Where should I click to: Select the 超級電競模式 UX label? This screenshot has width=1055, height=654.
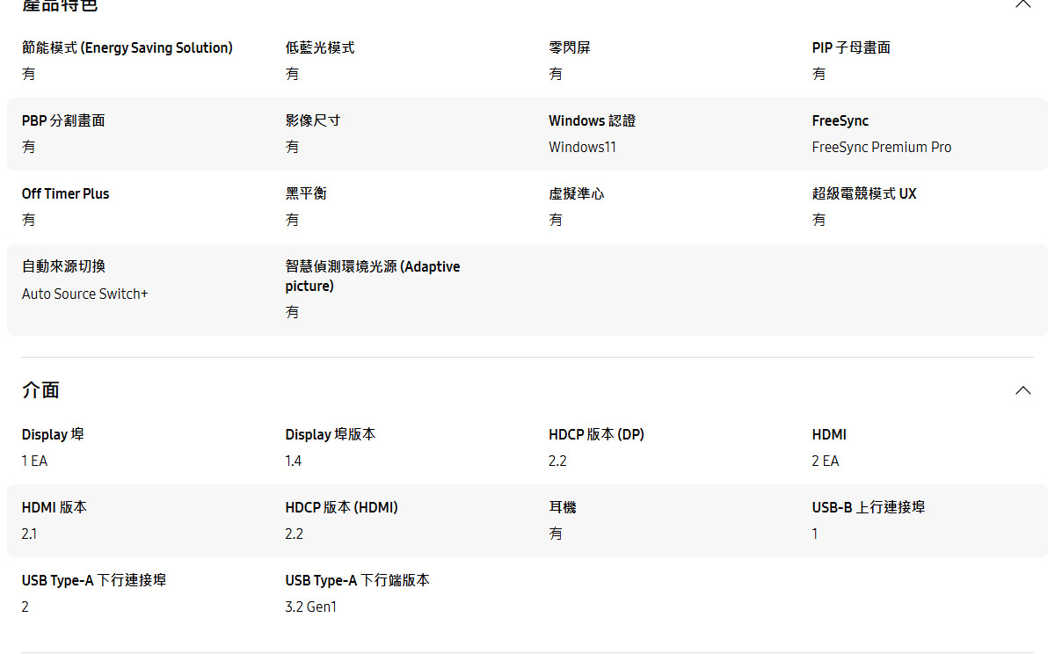pyautogui.click(x=864, y=193)
